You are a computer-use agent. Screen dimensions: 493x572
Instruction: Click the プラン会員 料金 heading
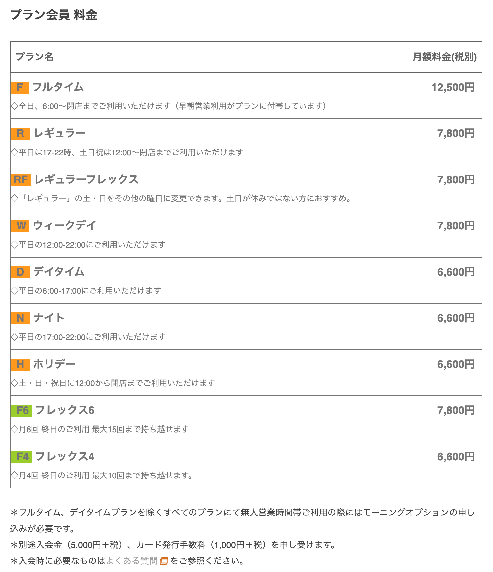(54, 15)
